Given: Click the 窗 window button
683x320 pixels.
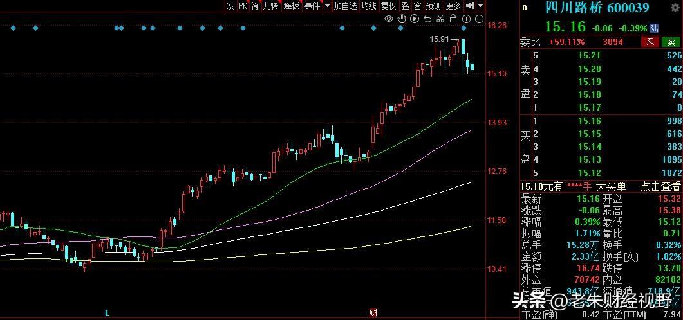Looking at the screenshot, I should click(x=417, y=6).
